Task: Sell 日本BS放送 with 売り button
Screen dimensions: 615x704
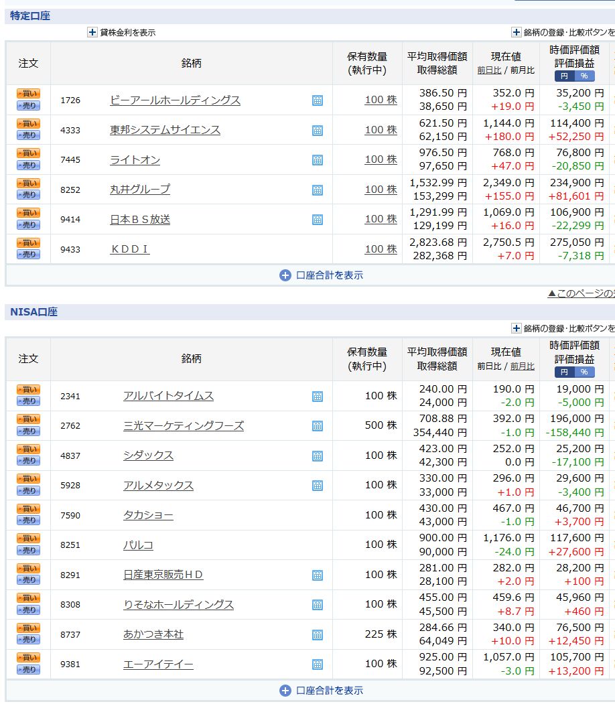Action: [x=28, y=224]
